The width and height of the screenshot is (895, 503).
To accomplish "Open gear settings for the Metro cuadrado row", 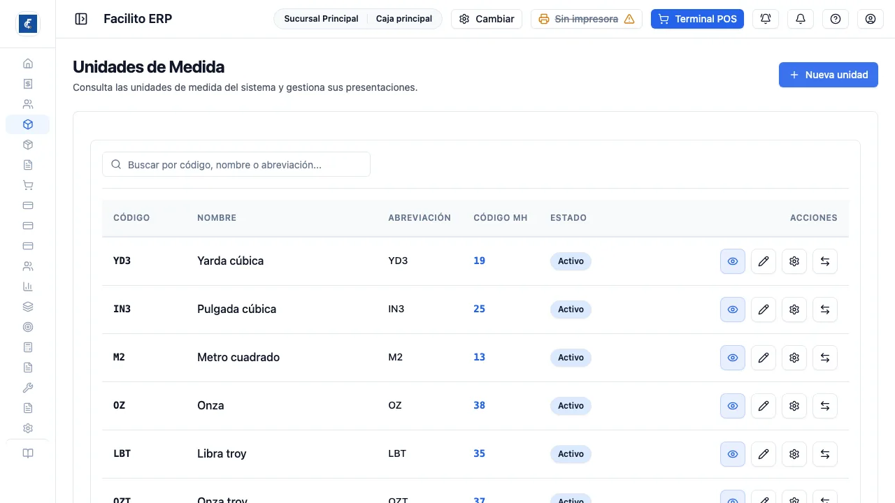I will click(x=794, y=358).
